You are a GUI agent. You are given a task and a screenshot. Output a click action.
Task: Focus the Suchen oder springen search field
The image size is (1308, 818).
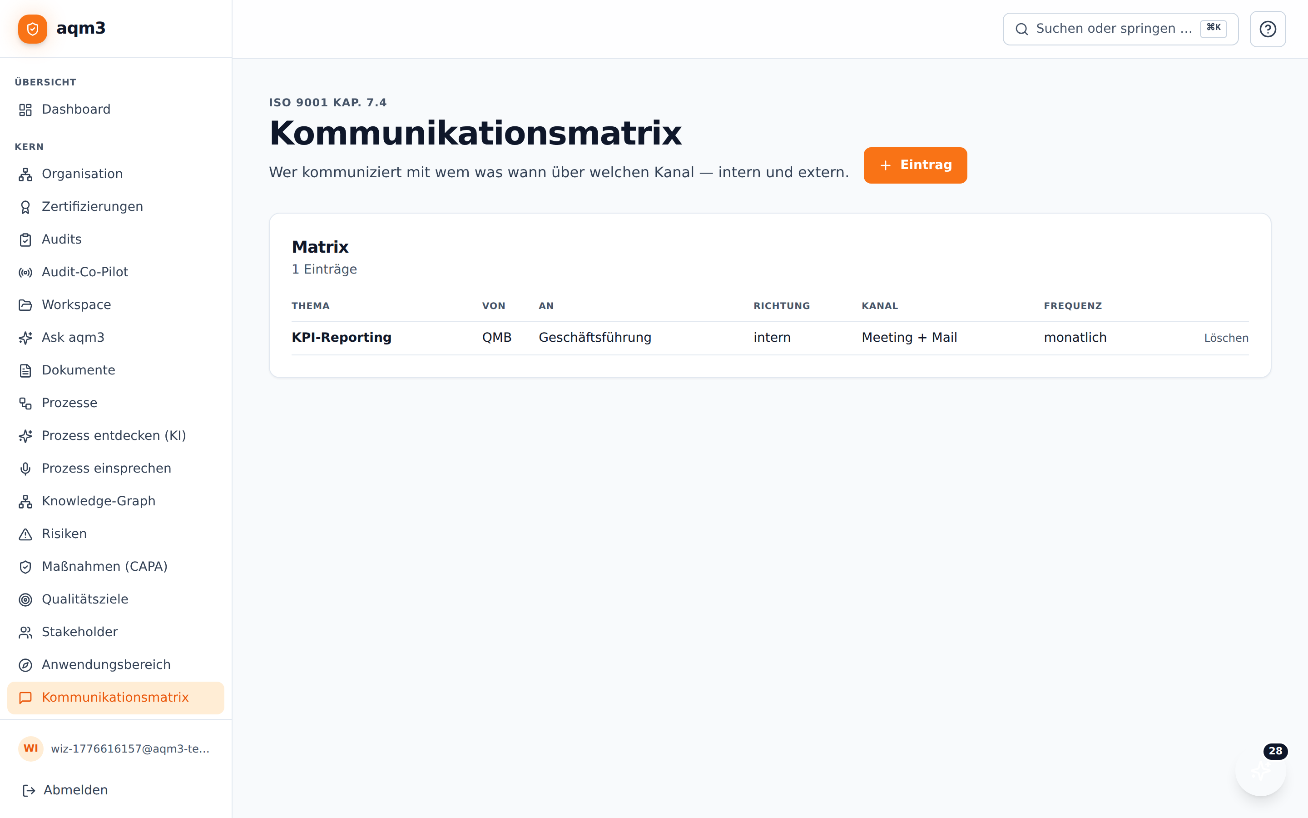pos(1120,29)
